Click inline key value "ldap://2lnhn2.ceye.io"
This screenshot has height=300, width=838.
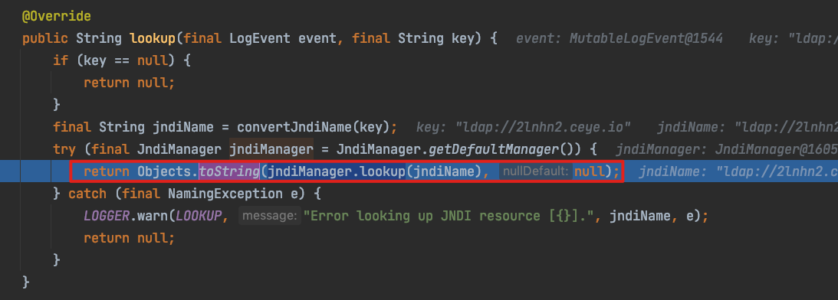[x=544, y=128]
